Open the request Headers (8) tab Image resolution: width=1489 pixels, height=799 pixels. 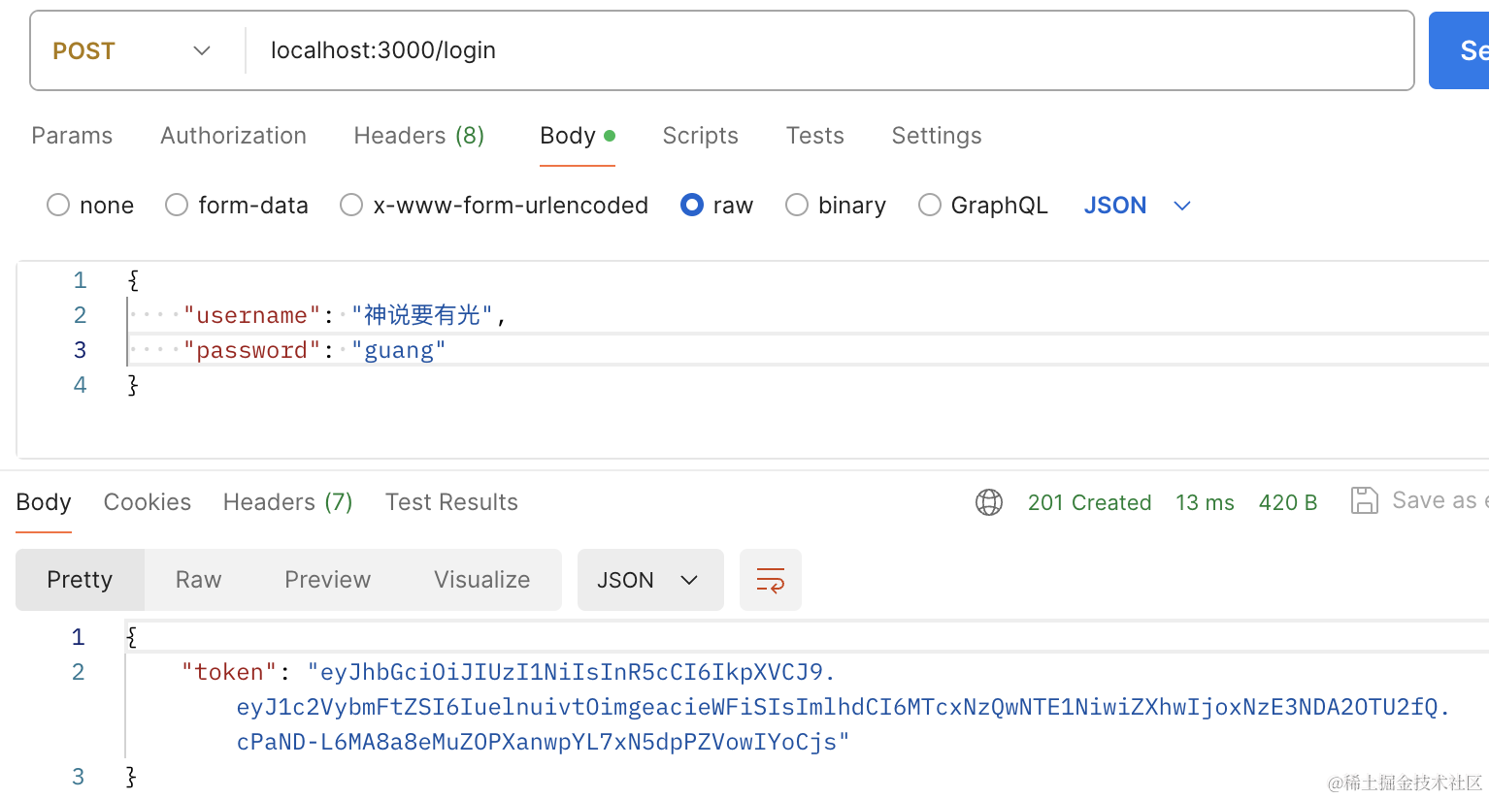(x=418, y=136)
